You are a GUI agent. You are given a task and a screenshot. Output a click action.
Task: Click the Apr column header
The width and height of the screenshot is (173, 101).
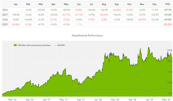click(x=54, y=4)
